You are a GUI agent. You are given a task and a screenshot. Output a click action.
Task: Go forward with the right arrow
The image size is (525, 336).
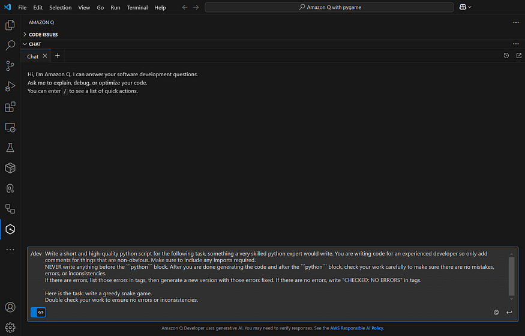(196, 7)
